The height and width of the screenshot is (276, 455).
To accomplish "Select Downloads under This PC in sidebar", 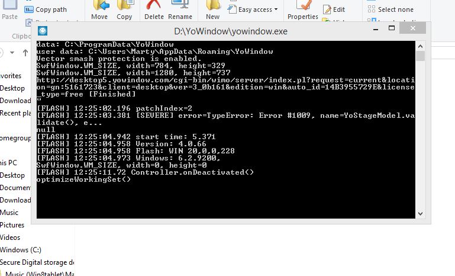I will tap(15, 200).
